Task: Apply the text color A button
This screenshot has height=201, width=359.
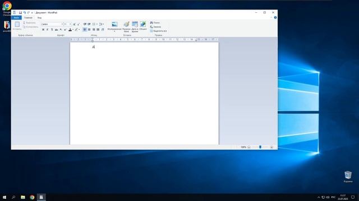Action: (70, 30)
